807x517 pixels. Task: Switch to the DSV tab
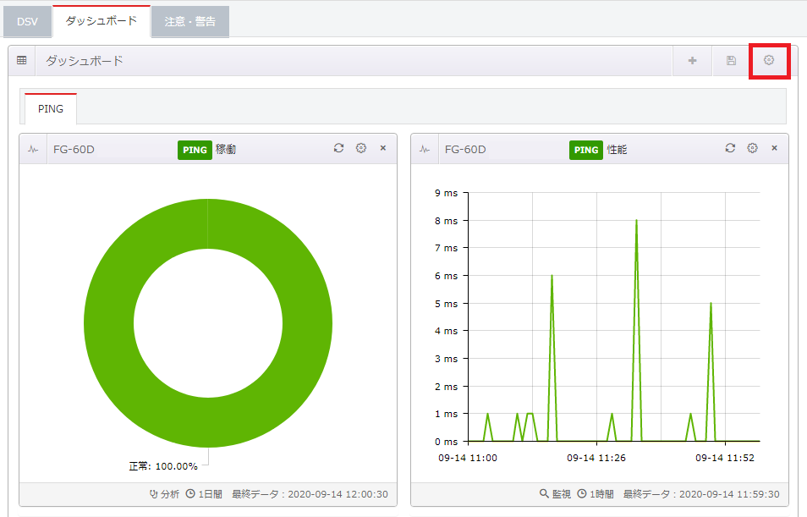point(27,21)
